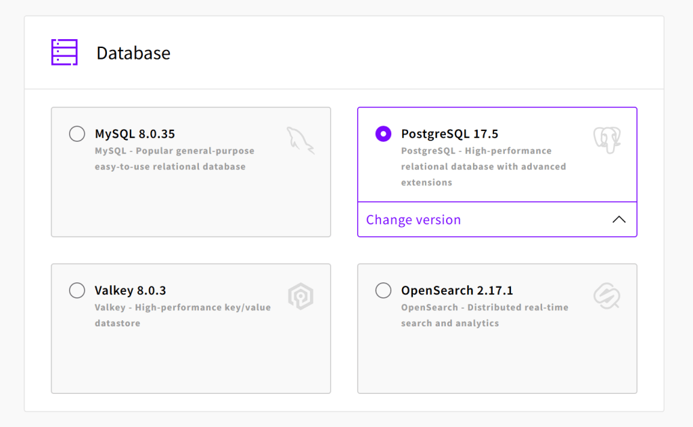Viewport: 693px width, 427px height.
Task: Choose the OpenSearch 2.17.1 radio option
Action: 383,291
